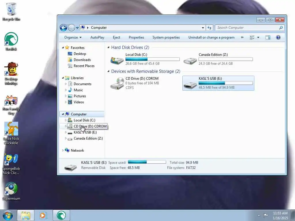The width and height of the screenshot is (295, 221).
Task: Show hidden tray icons arrow
Action: click(x=259, y=216)
